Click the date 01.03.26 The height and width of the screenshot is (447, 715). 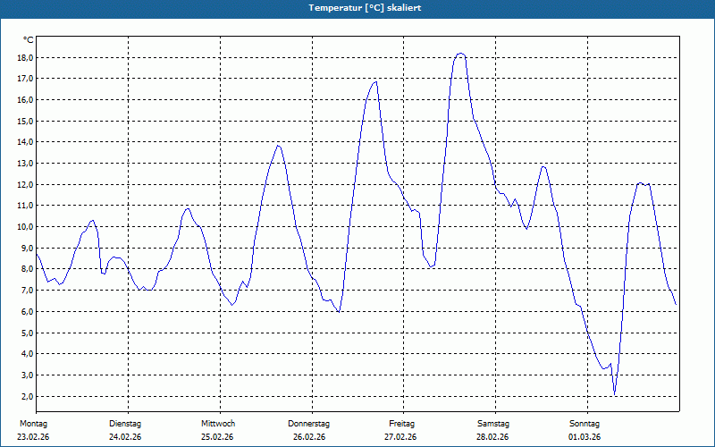(585, 437)
